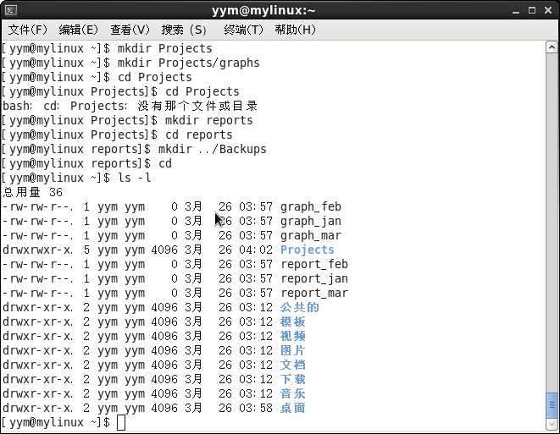Minimize the yym@mylinux terminal window
The image size is (560, 434).
click(516, 11)
